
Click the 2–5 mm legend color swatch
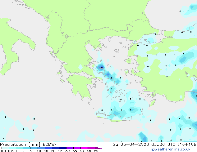tap(27, 148)
